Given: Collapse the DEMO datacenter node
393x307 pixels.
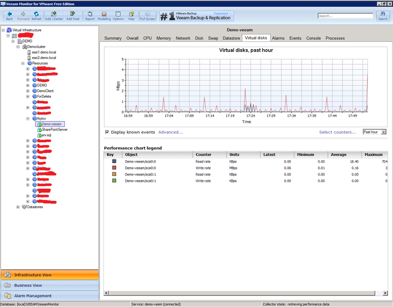Looking at the screenshot, I should pos(13,41).
